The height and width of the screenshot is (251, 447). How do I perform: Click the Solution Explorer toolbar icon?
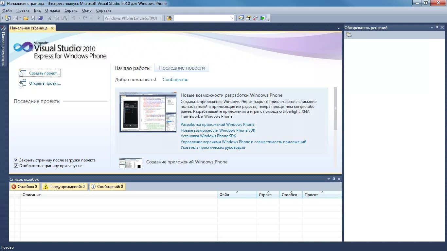241,18
